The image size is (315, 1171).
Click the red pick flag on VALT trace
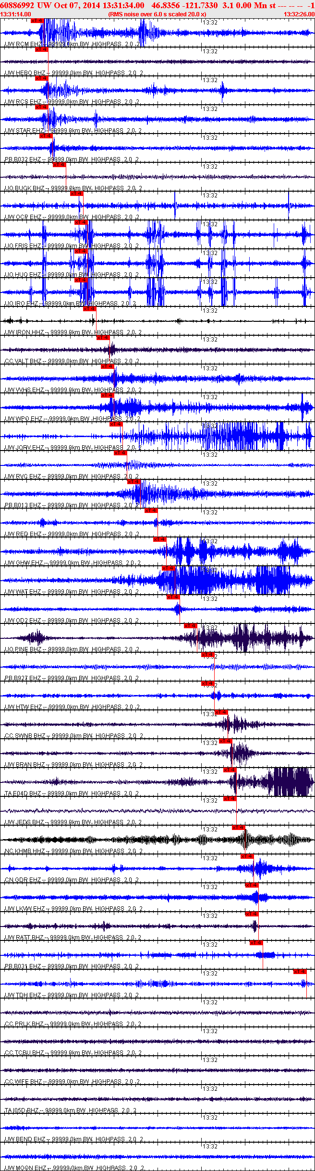tap(103, 338)
